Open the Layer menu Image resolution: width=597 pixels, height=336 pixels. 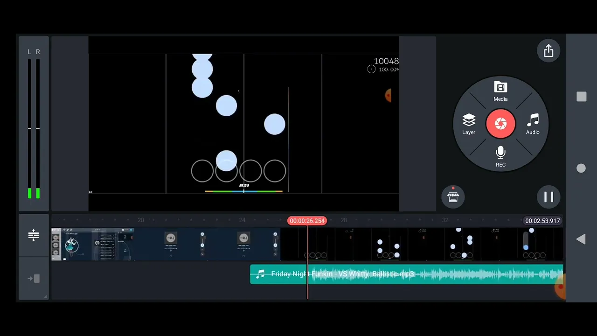click(x=469, y=124)
